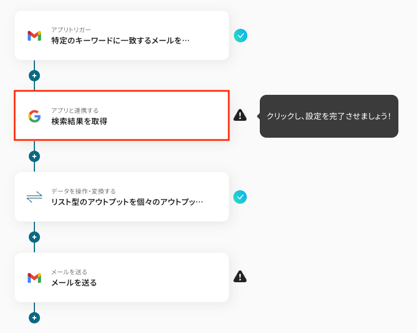Click the teal checkmark beside the list output step
This screenshot has width=417, height=333.
click(x=241, y=197)
